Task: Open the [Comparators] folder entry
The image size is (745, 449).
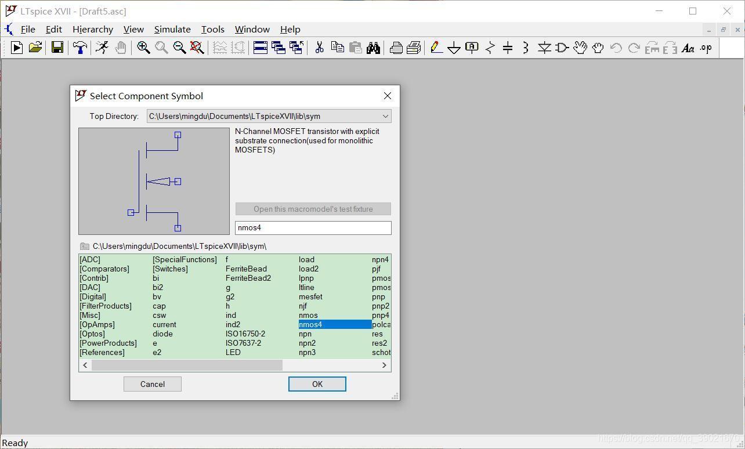Action: point(104,269)
